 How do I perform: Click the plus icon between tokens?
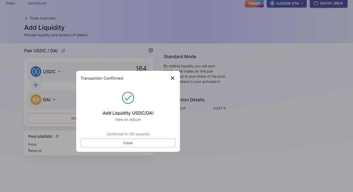tap(36, 85)
